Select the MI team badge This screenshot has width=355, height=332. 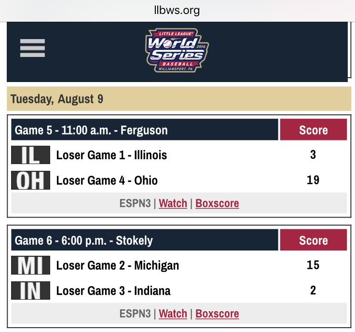(x=30, y=265)
